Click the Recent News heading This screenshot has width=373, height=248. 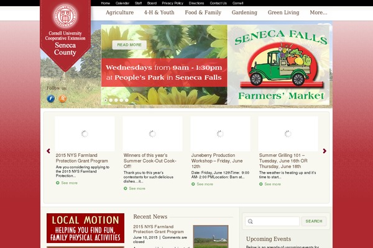coord(150,216)
